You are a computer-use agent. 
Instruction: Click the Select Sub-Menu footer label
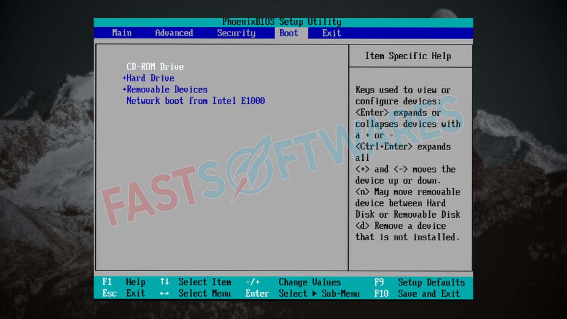tap(319, 293)
